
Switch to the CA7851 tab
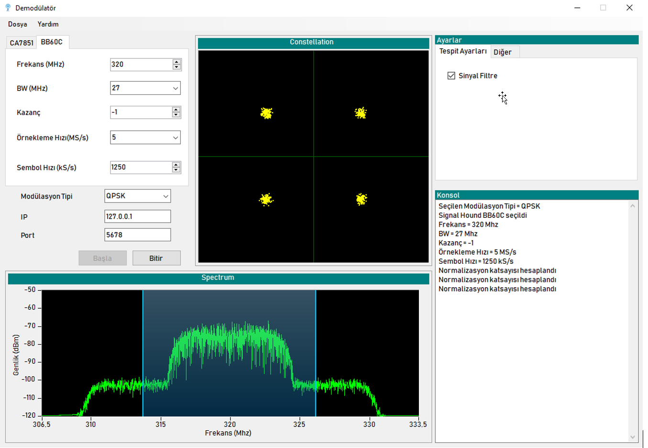22,43
